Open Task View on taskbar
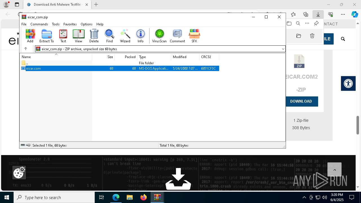The image size is (361, 203). click(102, 197)
